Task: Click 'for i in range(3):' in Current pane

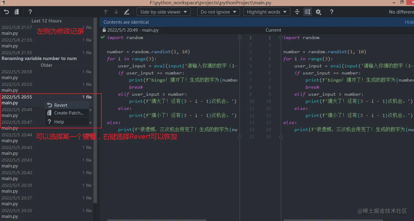Action: coord(308,59)
